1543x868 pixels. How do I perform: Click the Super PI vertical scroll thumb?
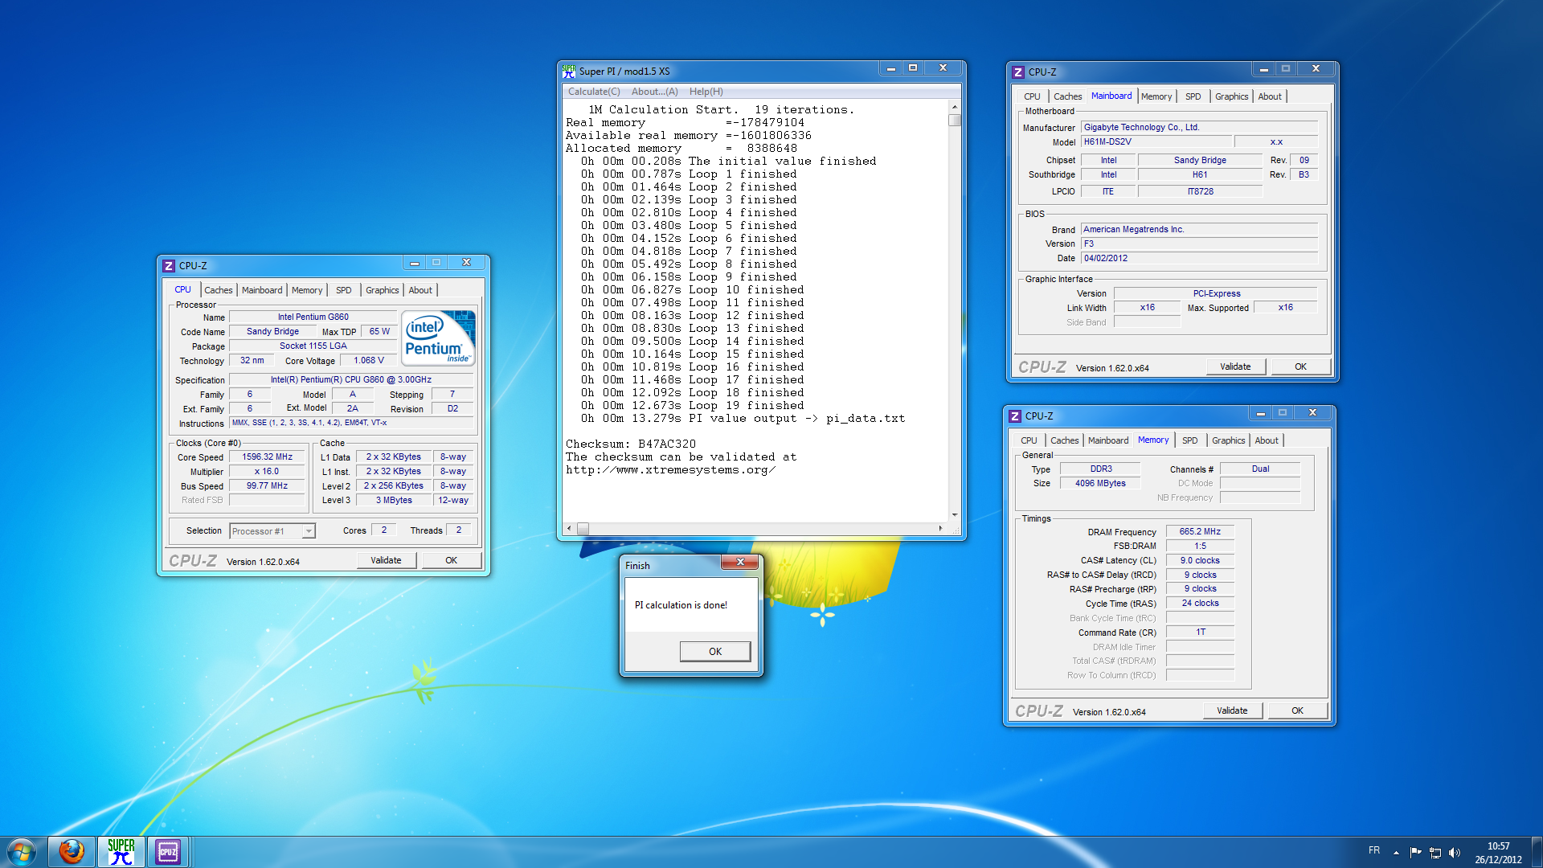955,121
